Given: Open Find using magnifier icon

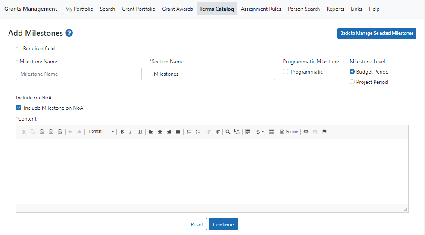Looking at the screenshot, I should [228, 132].
